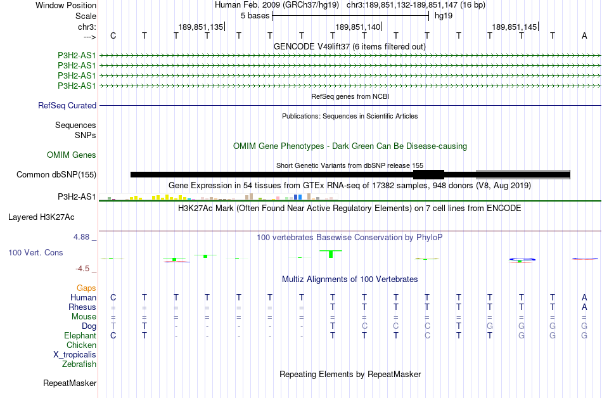
Task: Click the 'hg19' text beside the scale bar
Action: 444,16
